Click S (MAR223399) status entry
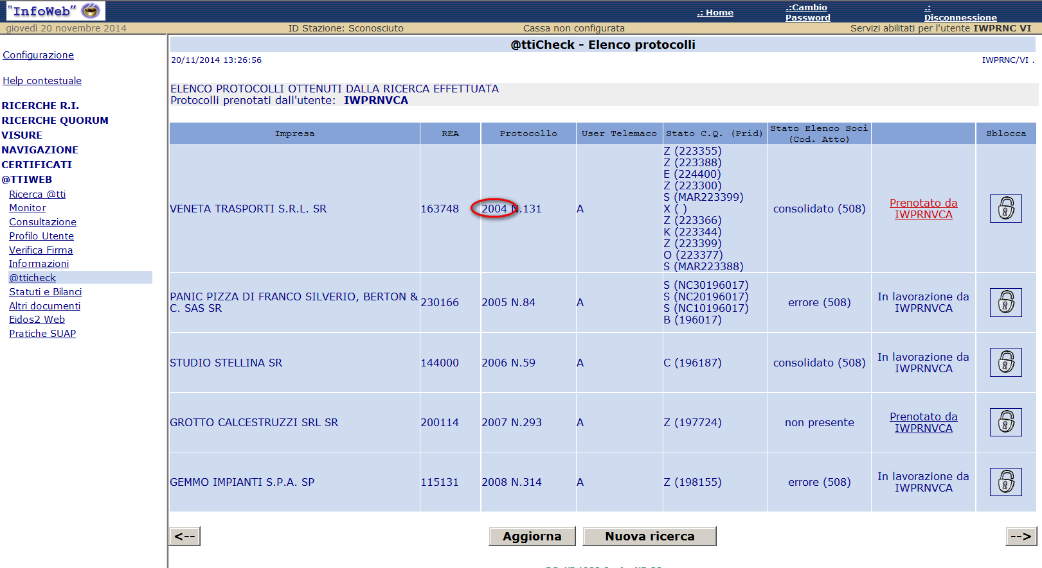 click(703, 197)
